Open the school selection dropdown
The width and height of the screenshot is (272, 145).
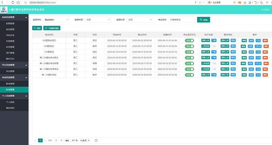coord(57,20)
